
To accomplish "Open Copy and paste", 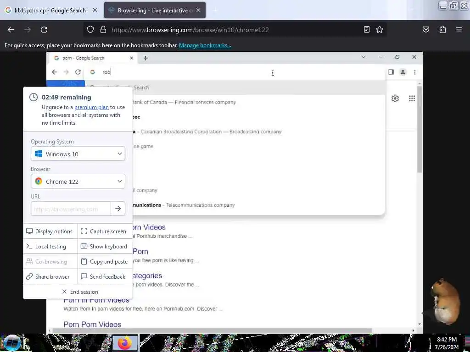I will (x=105, y=262).
